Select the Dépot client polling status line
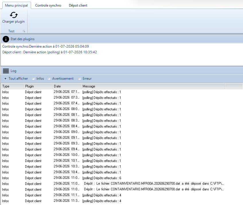243x205 pixels. [50, 52]
